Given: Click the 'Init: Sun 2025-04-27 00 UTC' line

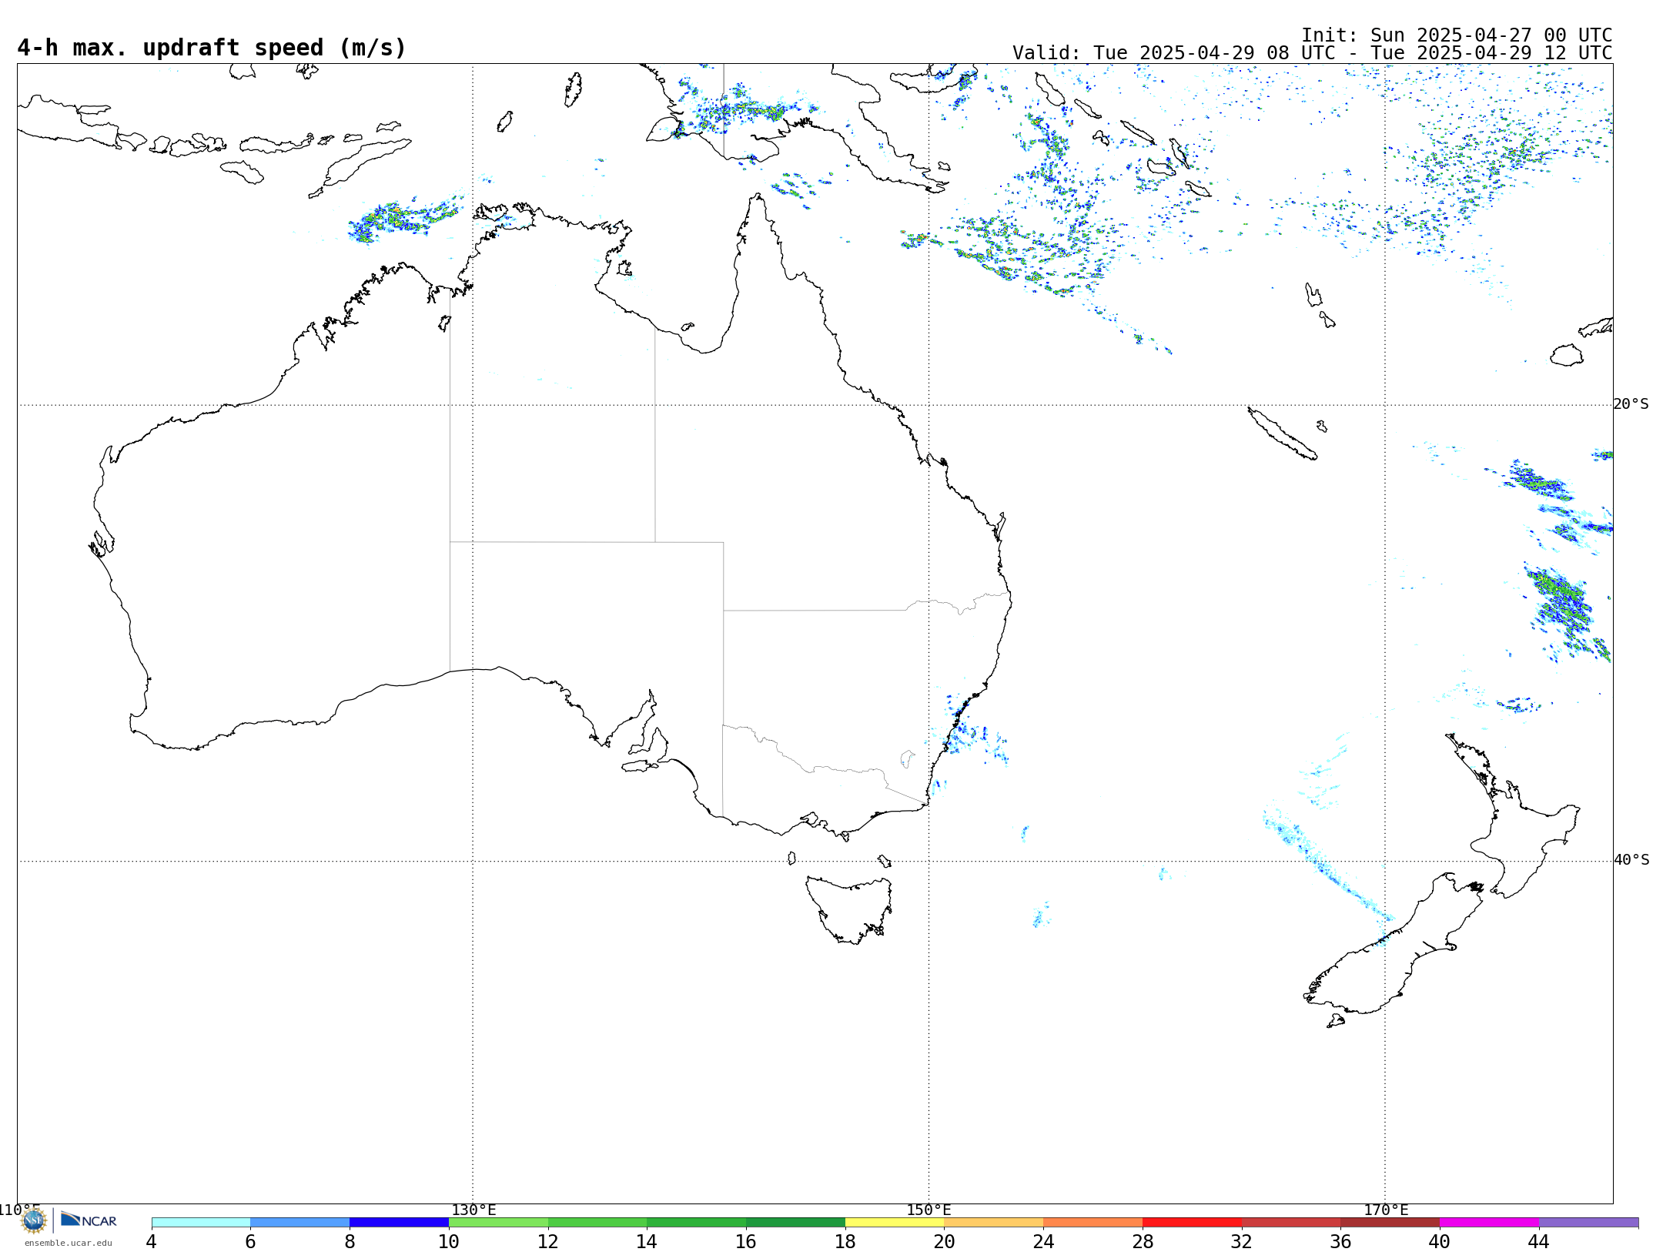Looking at the screenshot, I should [x=1457, y=35].
